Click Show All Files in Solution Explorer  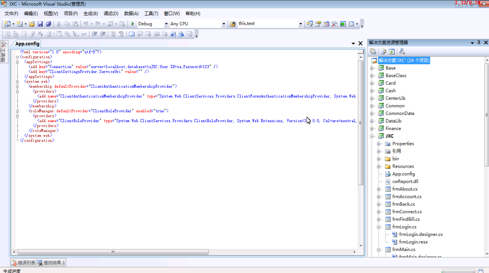click(384, 52)
